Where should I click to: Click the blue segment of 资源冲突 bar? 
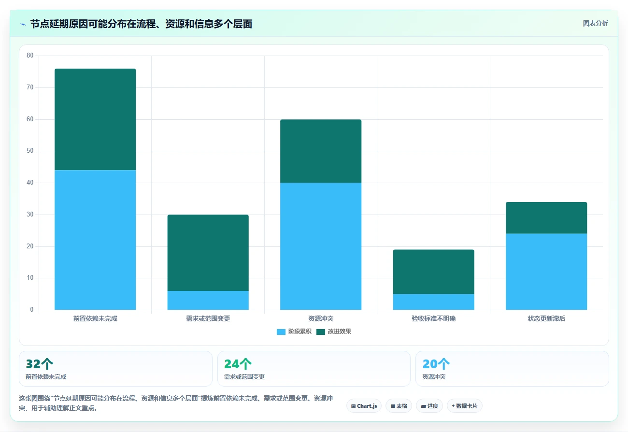coord(321,246)
